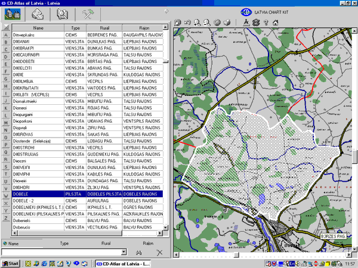
Task: Print the current map
Action: pos(227,23)
